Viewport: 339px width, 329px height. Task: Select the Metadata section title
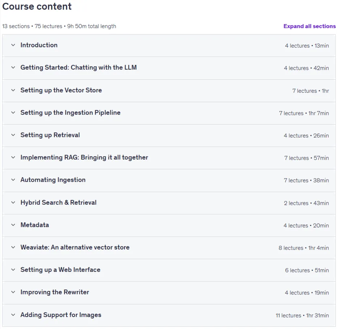tap(35, 225)
